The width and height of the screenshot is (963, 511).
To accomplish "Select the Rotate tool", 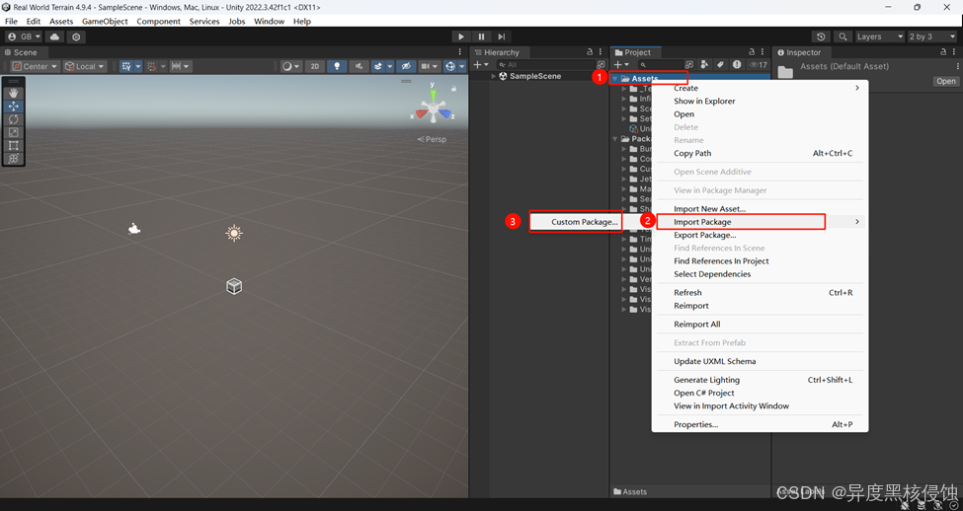I will (x=13, y=119).
